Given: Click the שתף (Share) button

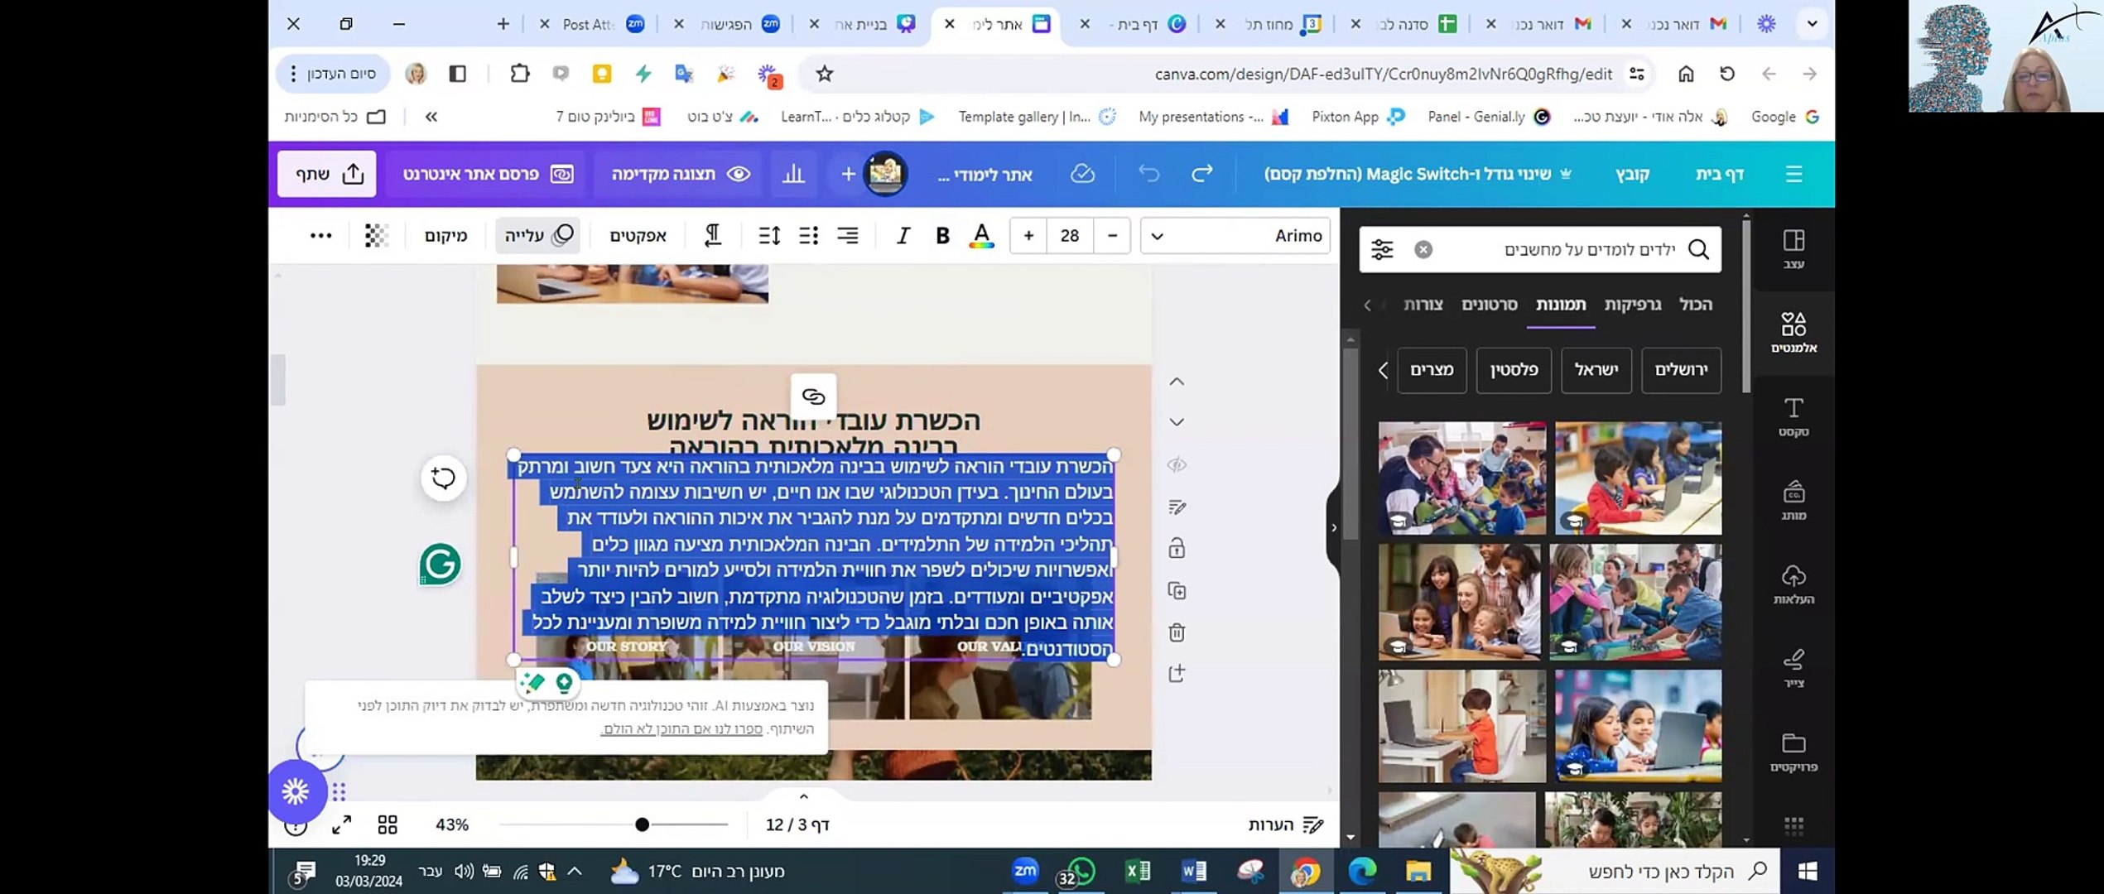Looking at the screenshot, I should point(326,174).
